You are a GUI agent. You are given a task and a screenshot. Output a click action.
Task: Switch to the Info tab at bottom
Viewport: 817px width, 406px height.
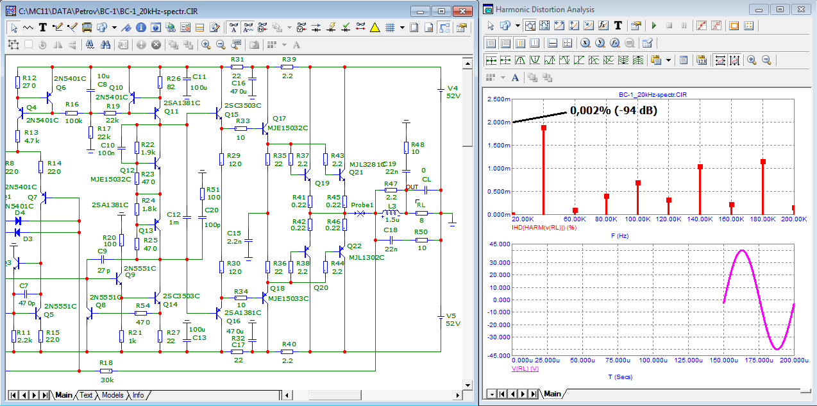tap(138, 395)
